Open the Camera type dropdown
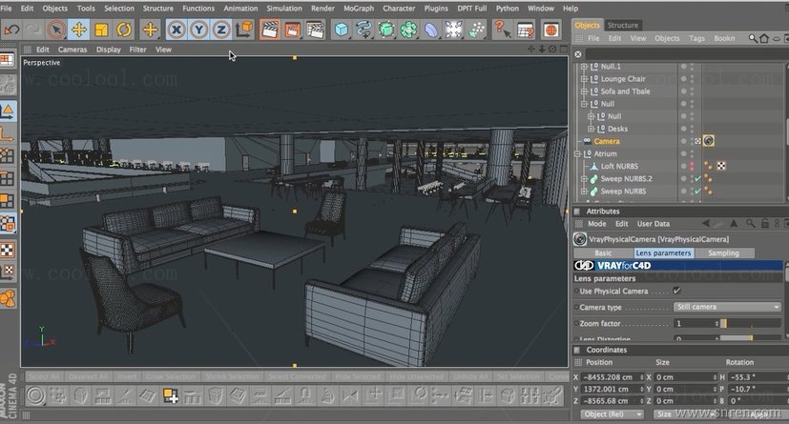This screenshot has height=424, width=789. click(x=726, y=307)
